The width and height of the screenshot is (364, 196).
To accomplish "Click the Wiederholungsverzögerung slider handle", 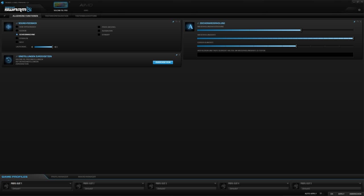I will coord(301,30).
